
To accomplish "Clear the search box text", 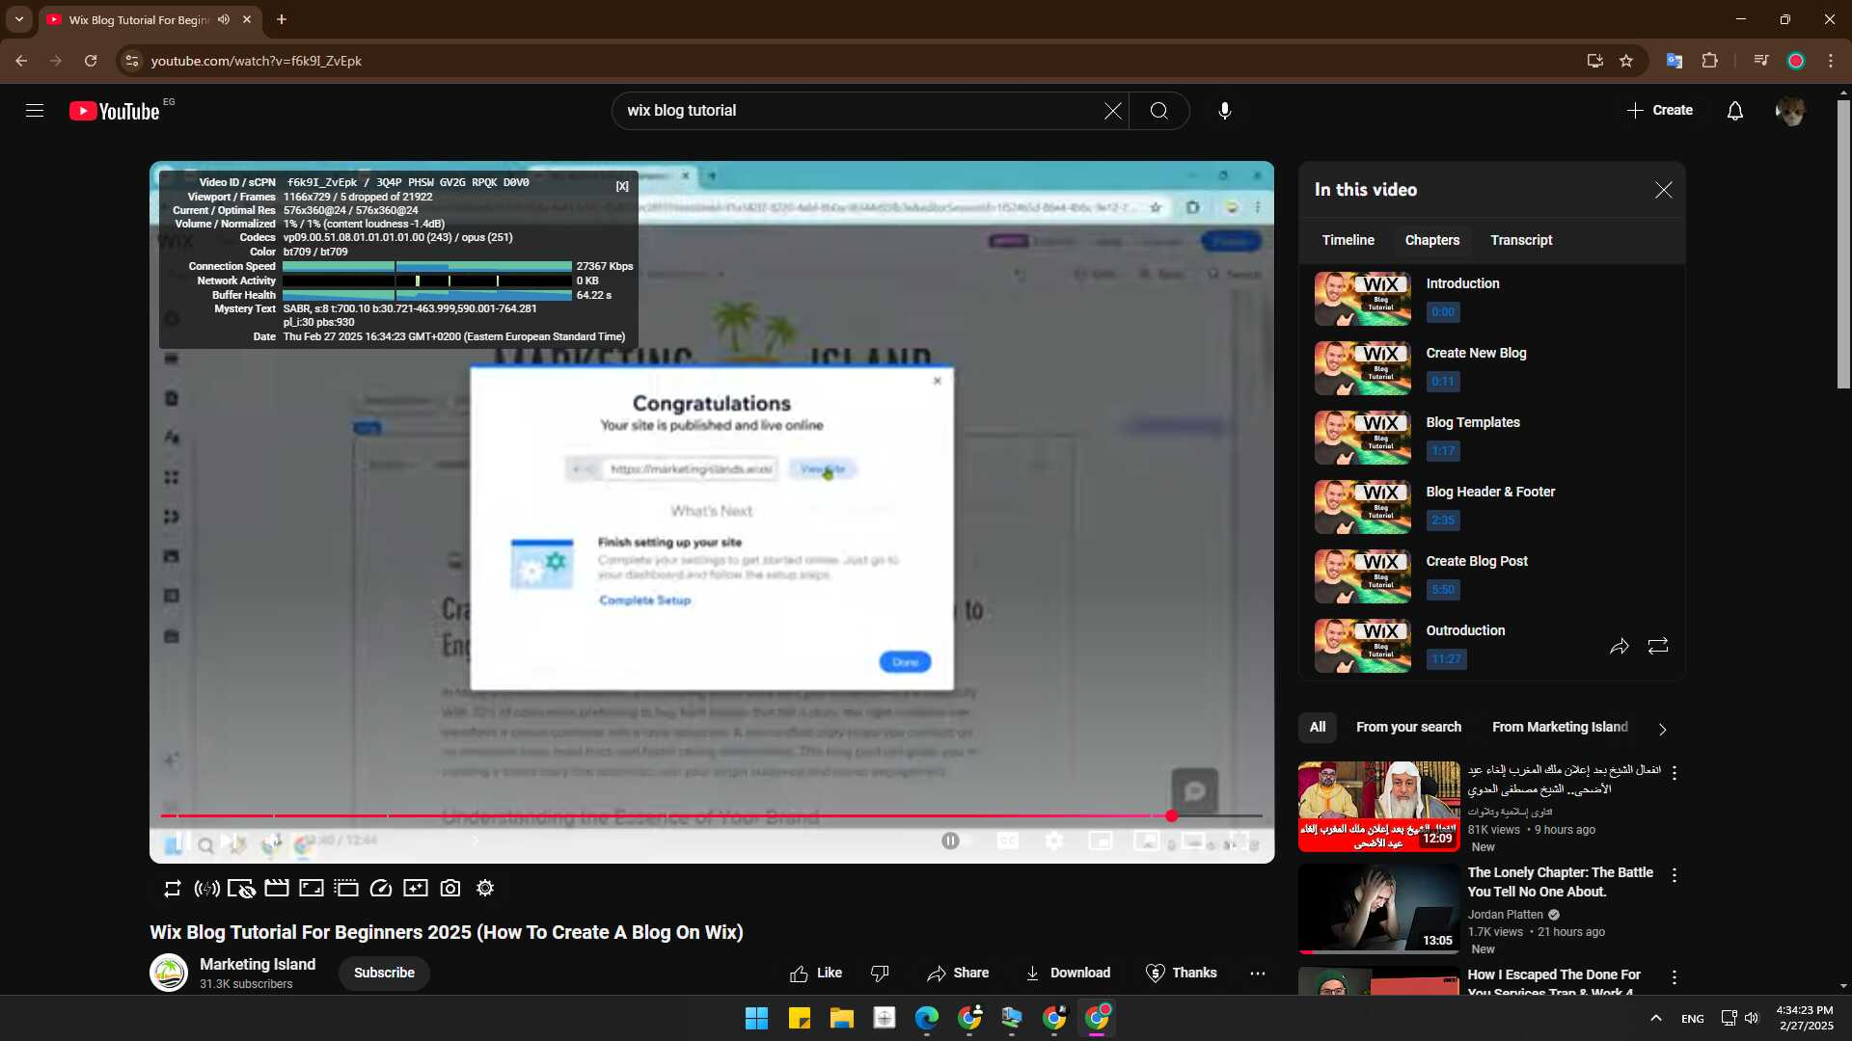I will (x=1113, y=111).
